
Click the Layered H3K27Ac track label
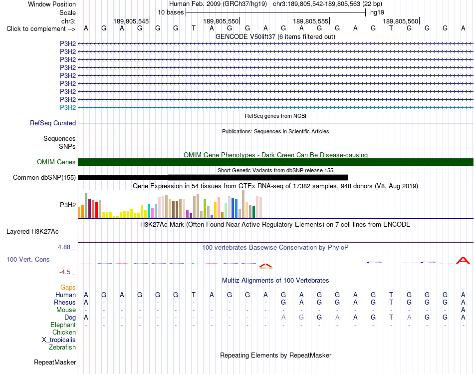(x=32, y=232)
